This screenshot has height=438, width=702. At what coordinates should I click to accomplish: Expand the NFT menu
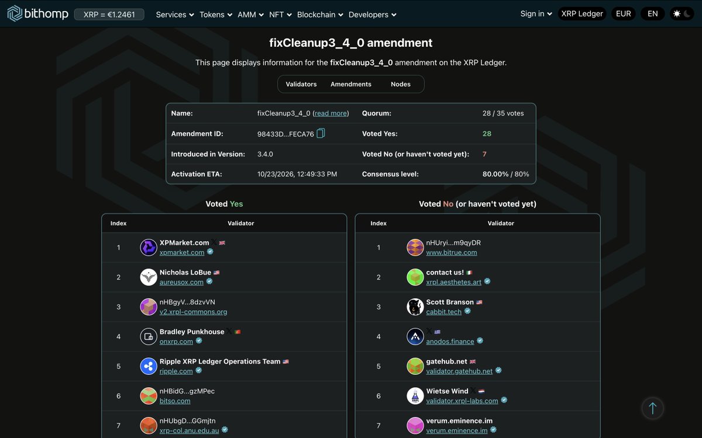click(x=280, y=15)
